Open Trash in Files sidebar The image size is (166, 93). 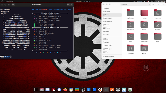[x=112, y=35]
